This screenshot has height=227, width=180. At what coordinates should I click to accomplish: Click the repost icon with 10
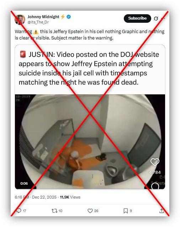[x=54, y=211]
